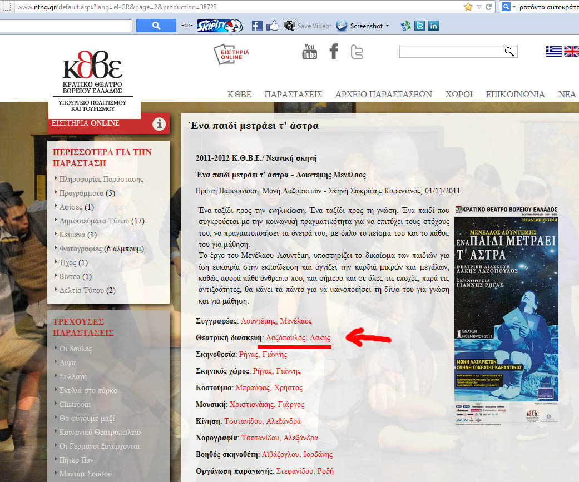Open the Screenshot dropdown arrow

tap(387, 26)
